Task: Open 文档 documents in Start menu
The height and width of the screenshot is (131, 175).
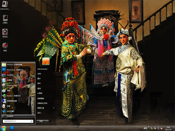Action: [x=39, y=74]
